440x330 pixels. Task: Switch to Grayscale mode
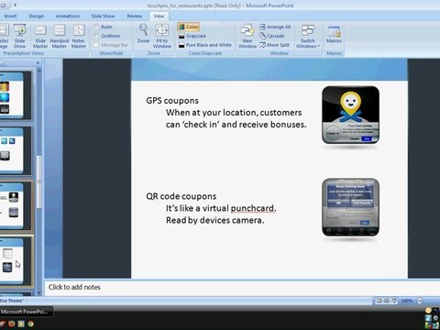coord(192,36)
